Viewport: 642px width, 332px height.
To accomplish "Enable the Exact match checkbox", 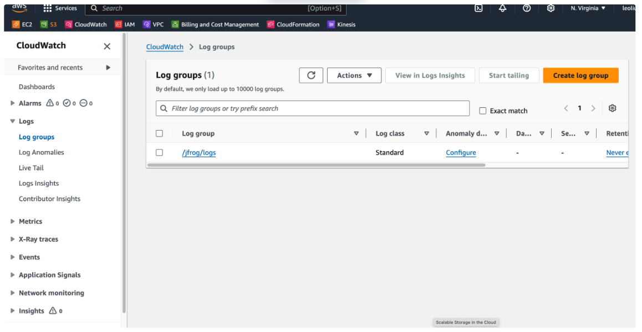I will 482,111.
